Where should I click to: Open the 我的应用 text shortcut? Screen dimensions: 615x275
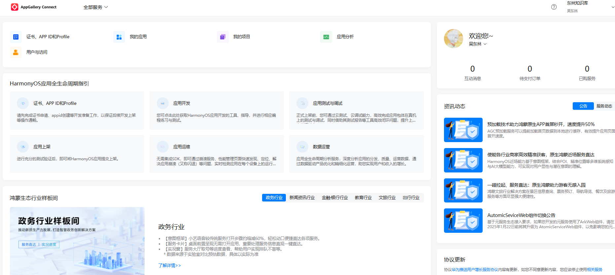pos(138,37)
